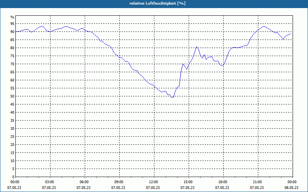Click the y-axis label '15'
Image resolution: width=308 pixels, height=192 pixels.
(12, 153)
